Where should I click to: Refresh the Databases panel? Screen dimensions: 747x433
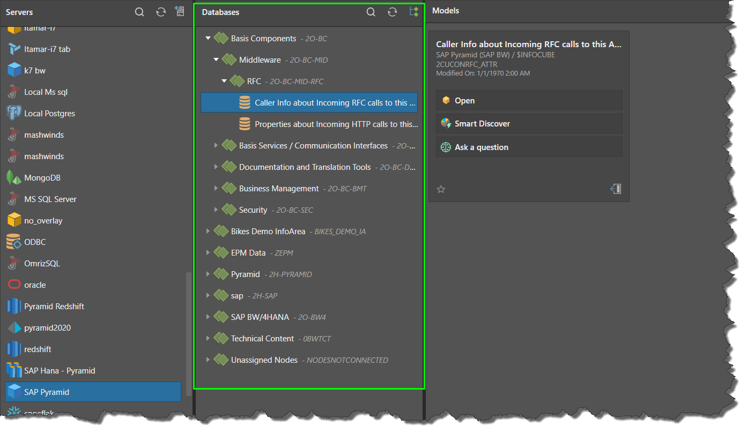[x=392, y=12]
